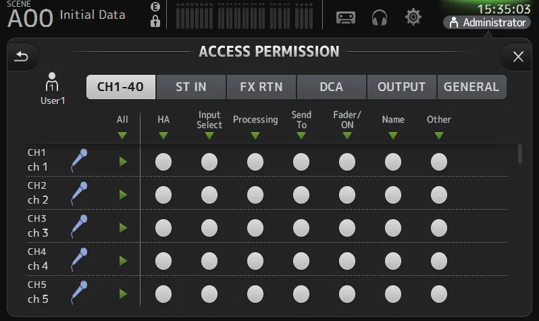
Task: Switch to the OUTPUT tab
Action: (401, 87)
